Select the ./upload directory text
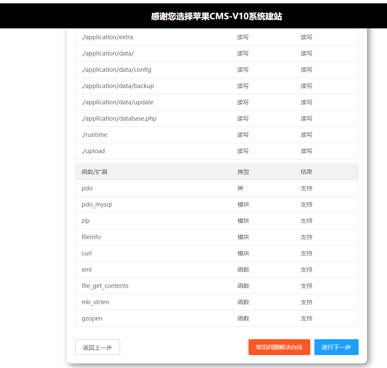The image size is (387, 368). tap(93, 151)
